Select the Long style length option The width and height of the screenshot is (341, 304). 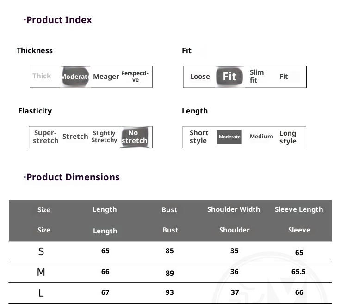click(x=288, y=137)
